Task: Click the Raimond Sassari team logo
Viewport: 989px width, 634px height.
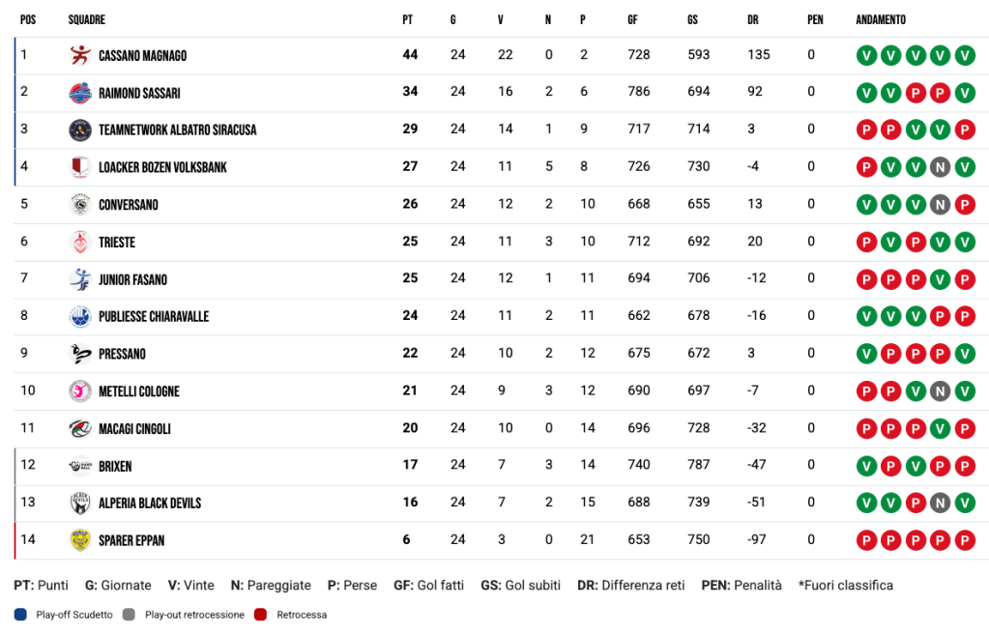Action: (x=80, y=93)
